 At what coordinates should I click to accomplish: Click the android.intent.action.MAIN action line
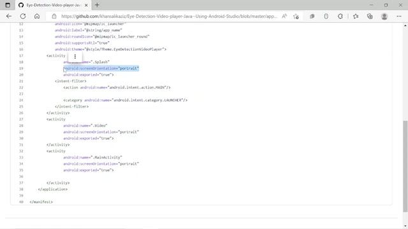pyautogui.click(x=117, y=88)
